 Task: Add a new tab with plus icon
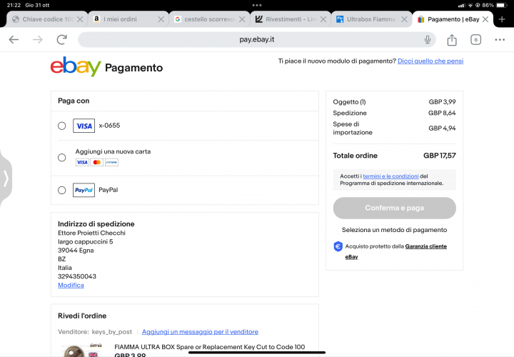(502, 19)
